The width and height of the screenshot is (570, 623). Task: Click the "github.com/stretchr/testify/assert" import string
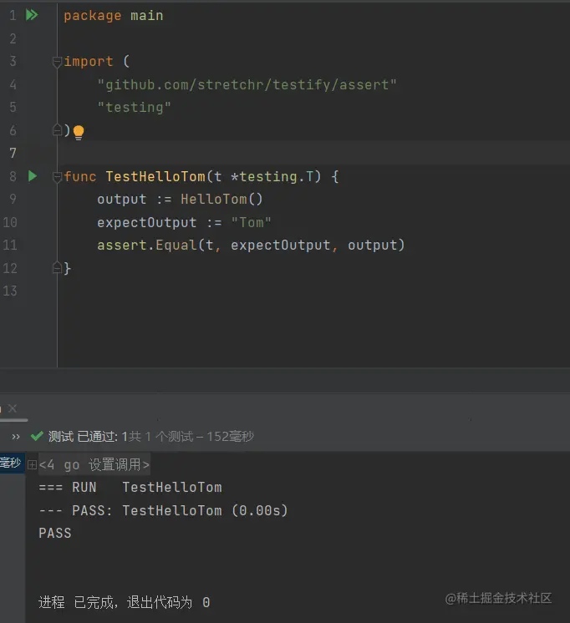coord(247,84)
